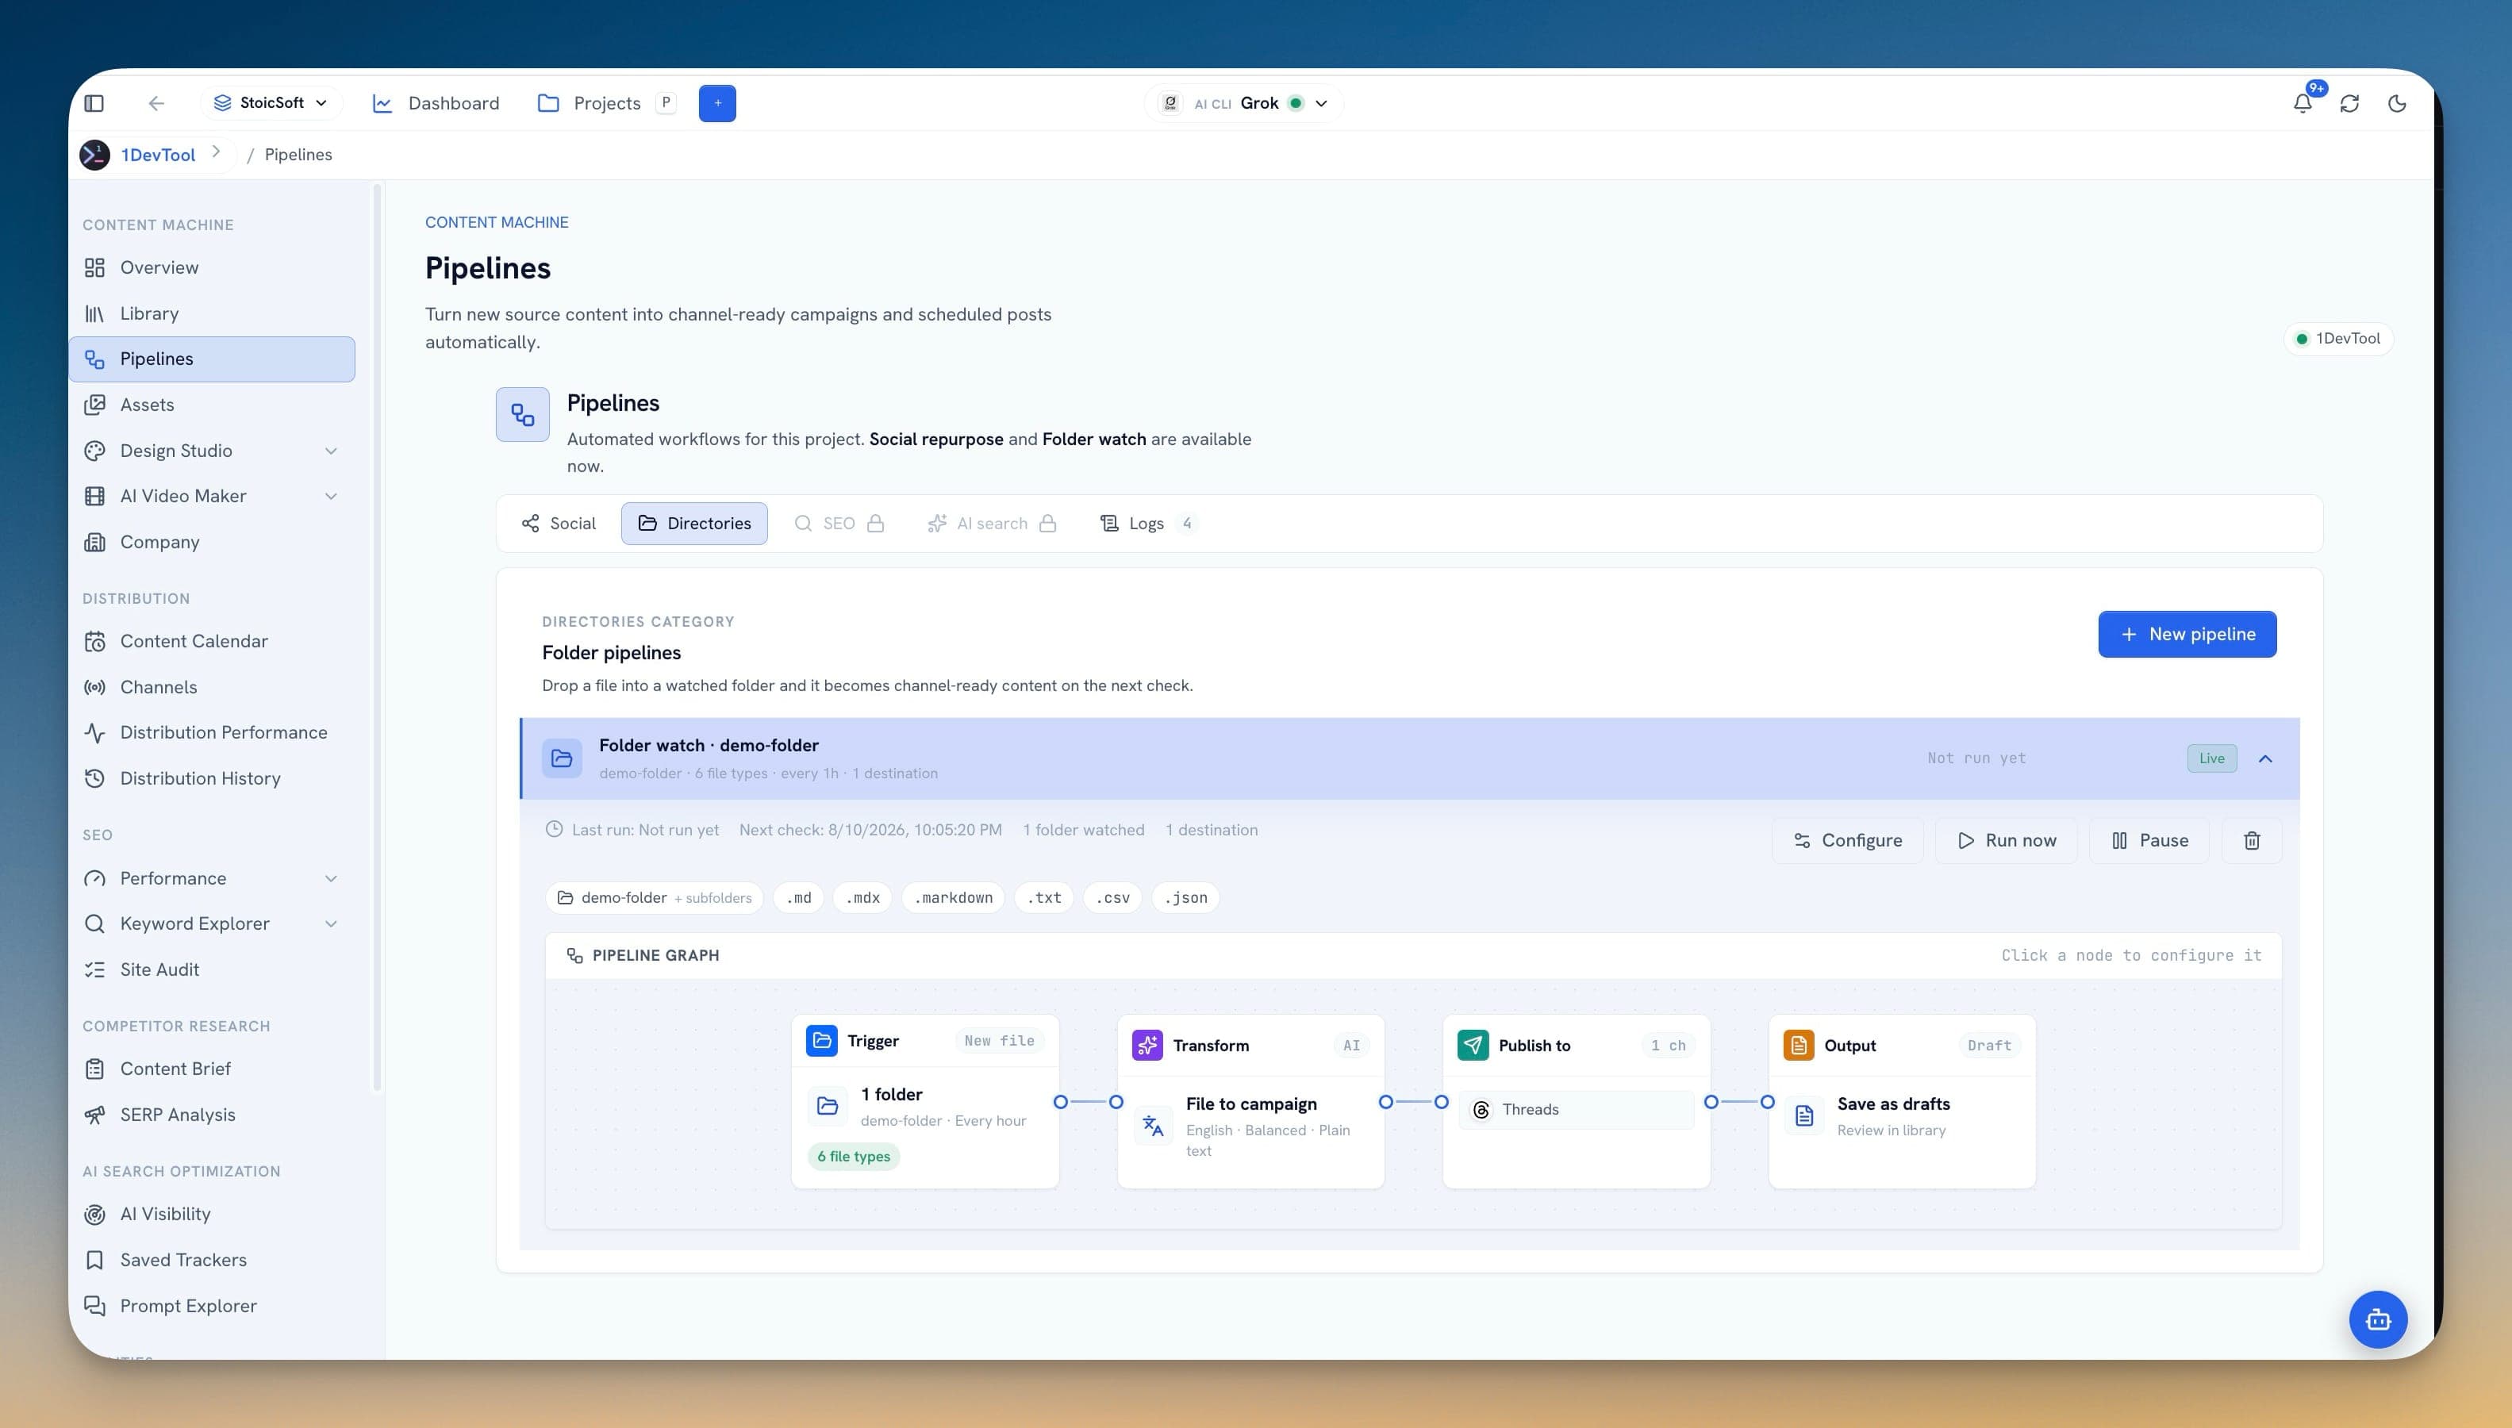Pause the demo-folder pipeline
Image resolution: width=2512 pixels, height=1428 pixels.
click(2149, 840)
